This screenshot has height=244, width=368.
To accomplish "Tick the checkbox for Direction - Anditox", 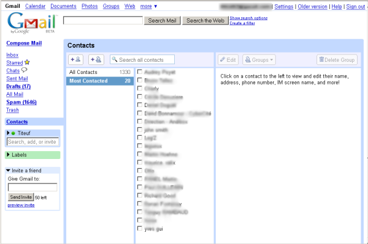I will 140,121.
